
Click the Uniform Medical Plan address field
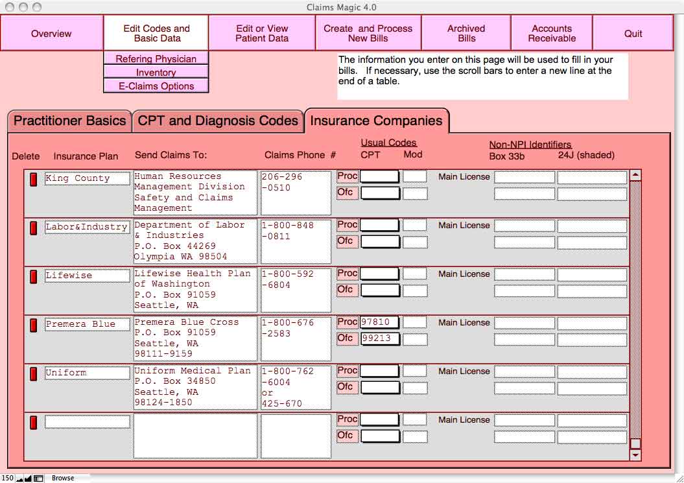[x=195, y=386]
